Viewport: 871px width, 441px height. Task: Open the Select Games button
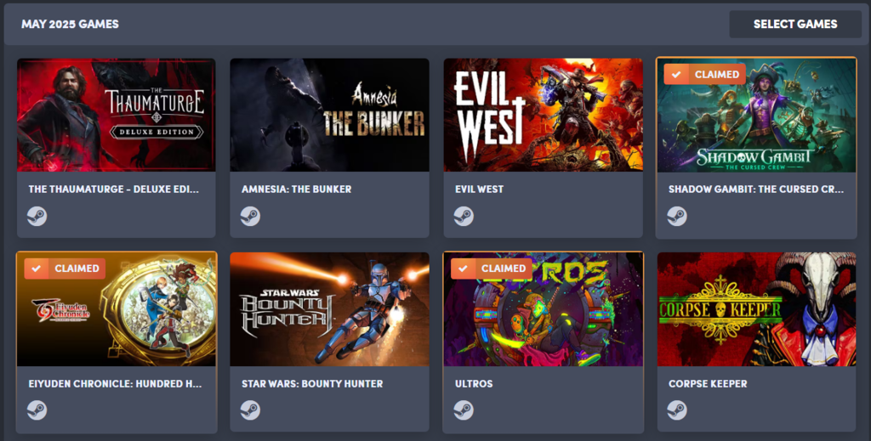[x=795, y=24]
